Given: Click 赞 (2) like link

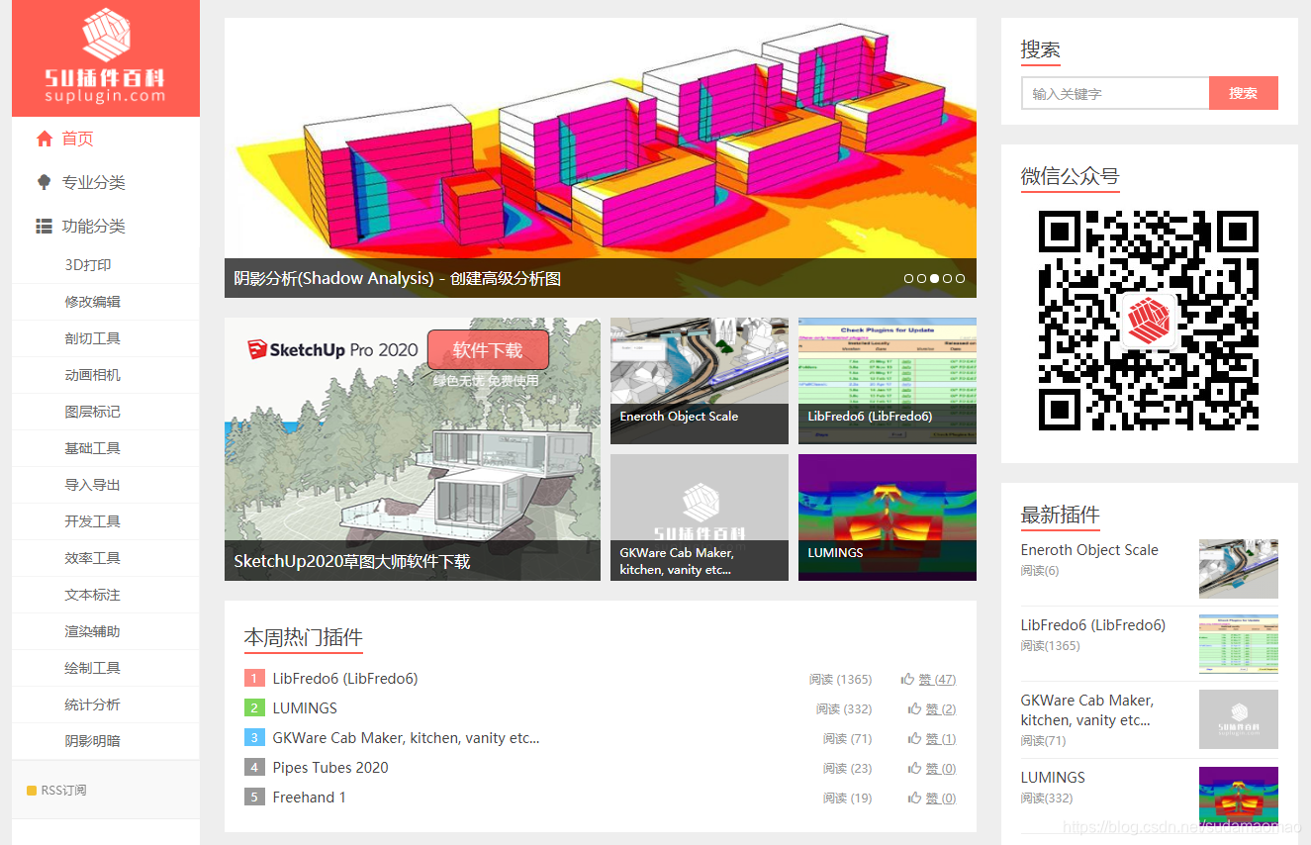Looking at the screenshot, I should [941, 709].
